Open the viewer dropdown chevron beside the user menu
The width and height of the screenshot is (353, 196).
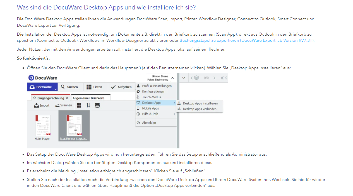tap(184, 78)
